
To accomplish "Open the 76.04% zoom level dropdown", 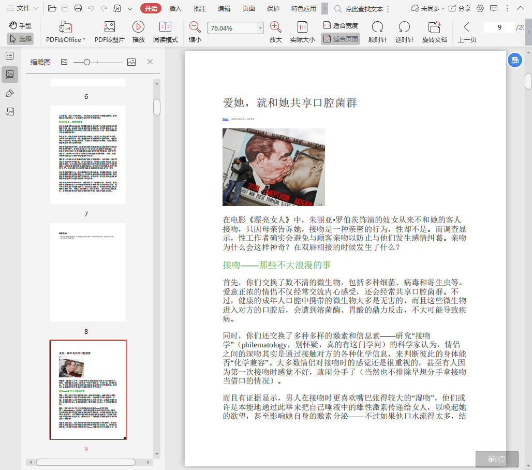I will click(260, 28).
